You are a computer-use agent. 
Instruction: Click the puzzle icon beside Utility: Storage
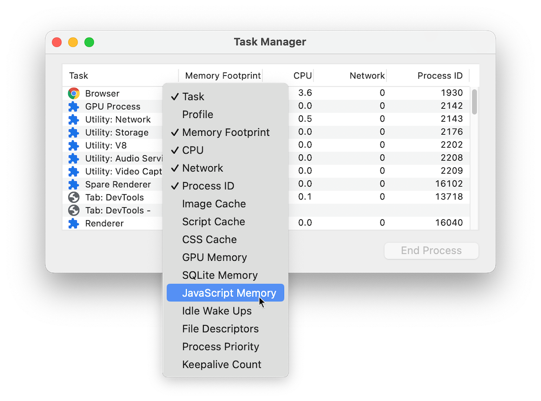coord(74,132)
